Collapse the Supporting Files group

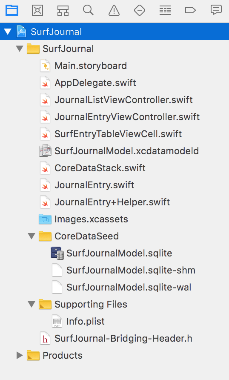pos(31,304)
